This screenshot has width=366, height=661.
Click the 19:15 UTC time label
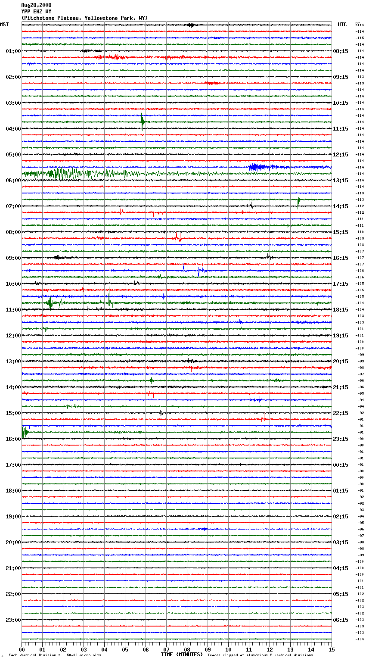341,336
